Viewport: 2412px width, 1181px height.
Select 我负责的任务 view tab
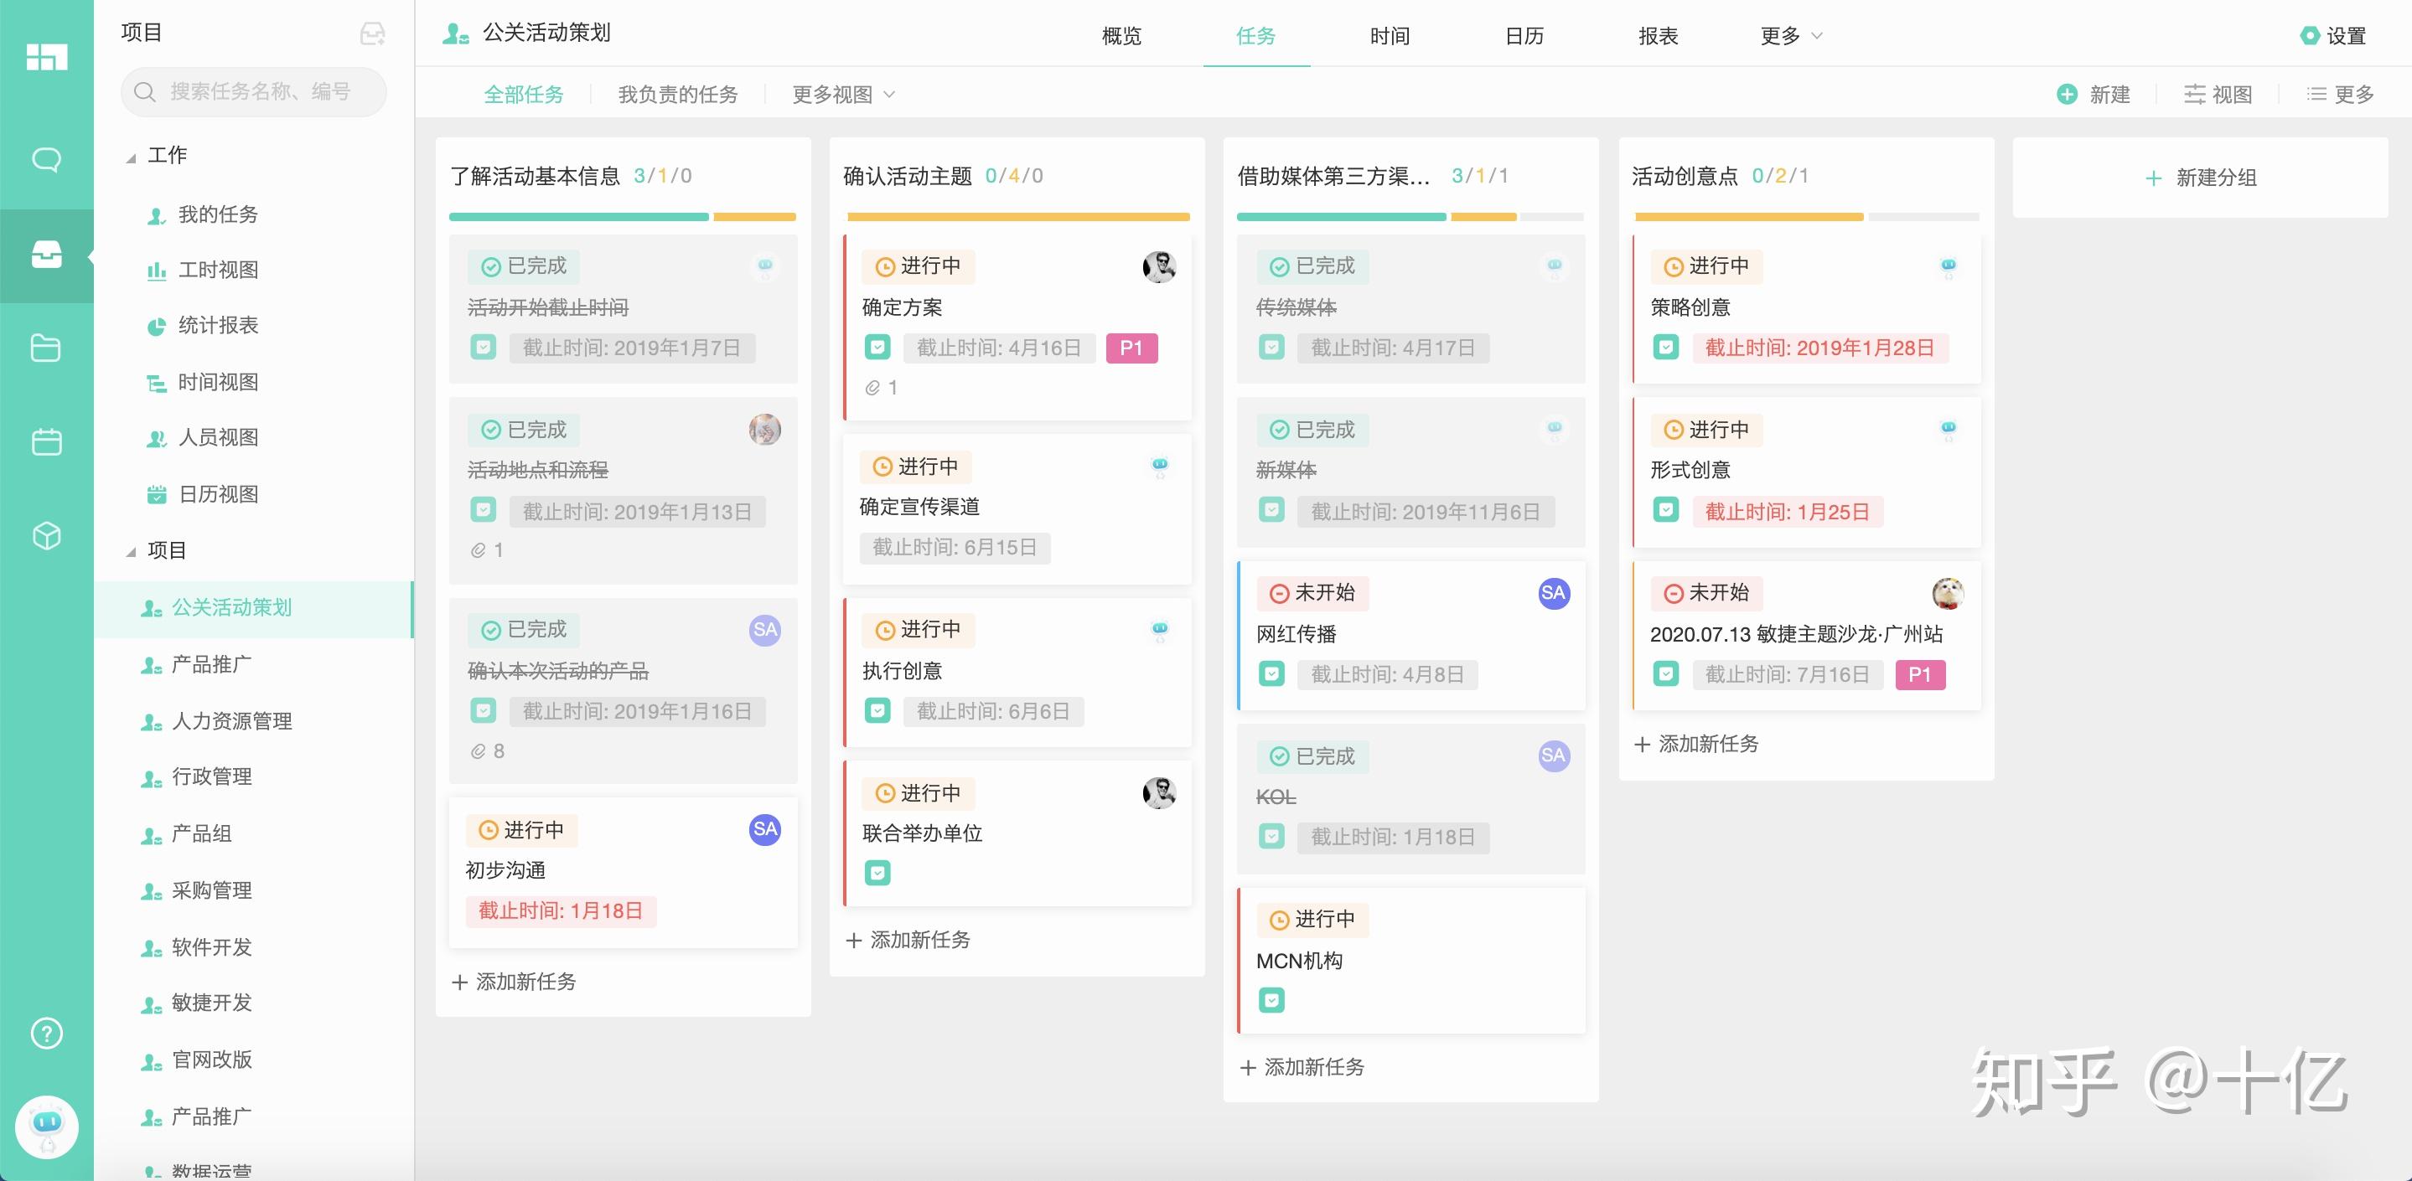[678, 95]
